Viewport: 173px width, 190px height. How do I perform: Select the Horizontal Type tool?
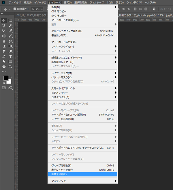[x=10, y=56]
